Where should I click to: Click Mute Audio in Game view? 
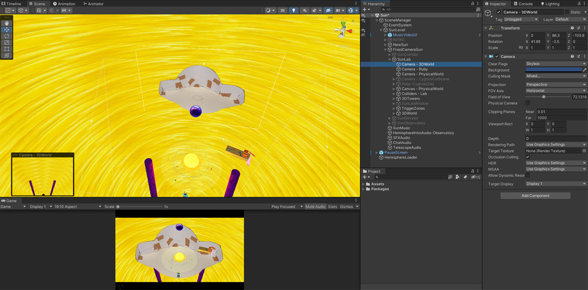tap(315, 207)
